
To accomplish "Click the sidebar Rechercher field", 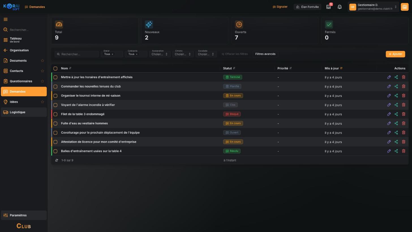I will tap(24, 30).
